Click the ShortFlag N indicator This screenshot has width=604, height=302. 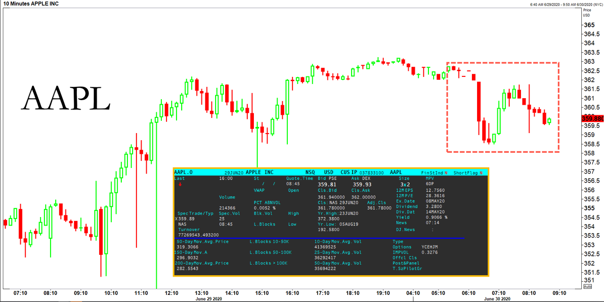click(468, 173)
